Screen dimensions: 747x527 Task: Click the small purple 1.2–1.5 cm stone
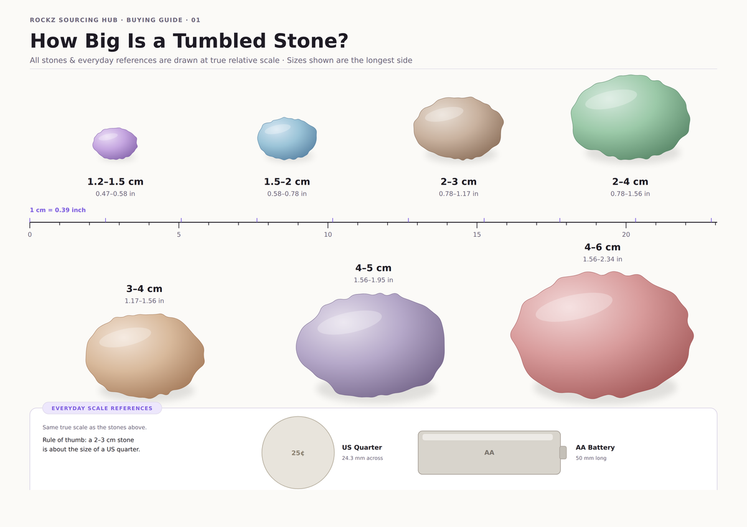pyautogui.click(x=115, y=144)
